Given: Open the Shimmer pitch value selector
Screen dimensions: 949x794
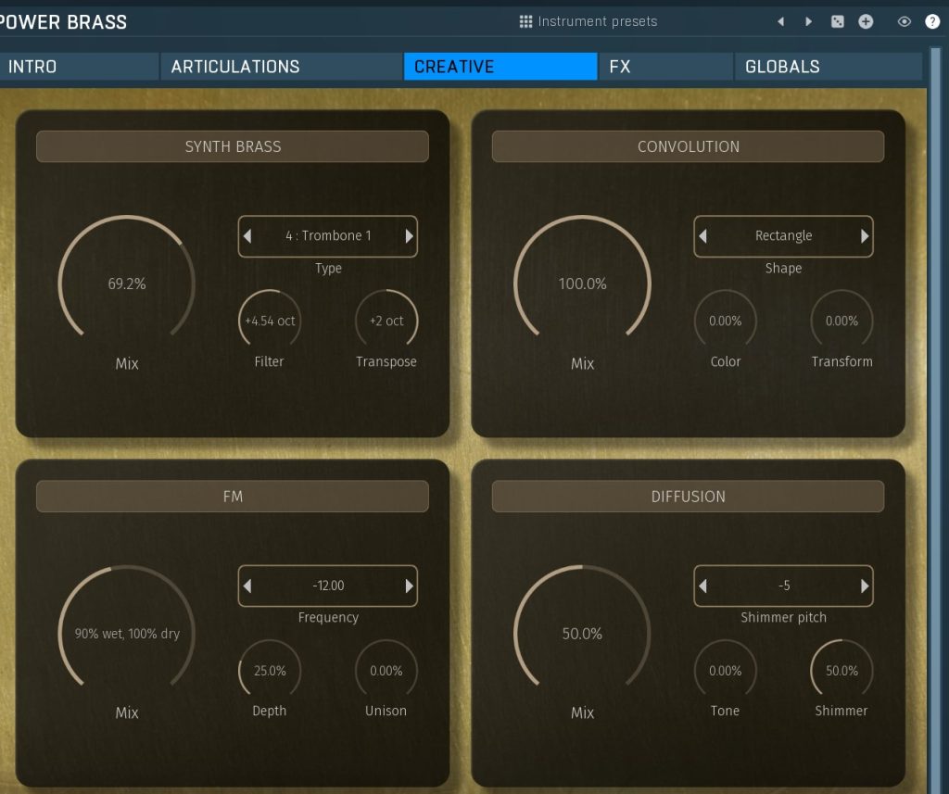Looking at the screenshot, I should tap(783, 586).
